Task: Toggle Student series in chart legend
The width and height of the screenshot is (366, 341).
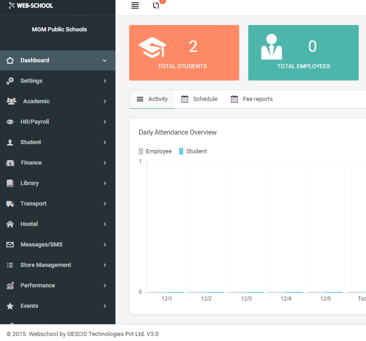Action: [x=193, y=151]
